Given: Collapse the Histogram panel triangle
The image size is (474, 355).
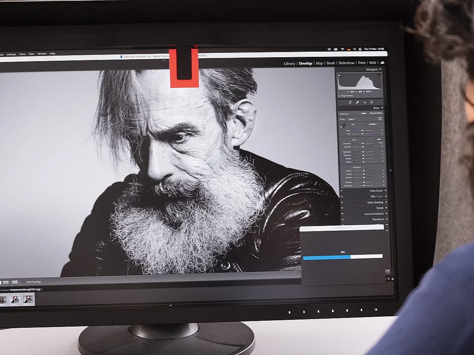Looking at the screenshot, I should (380, 69).
